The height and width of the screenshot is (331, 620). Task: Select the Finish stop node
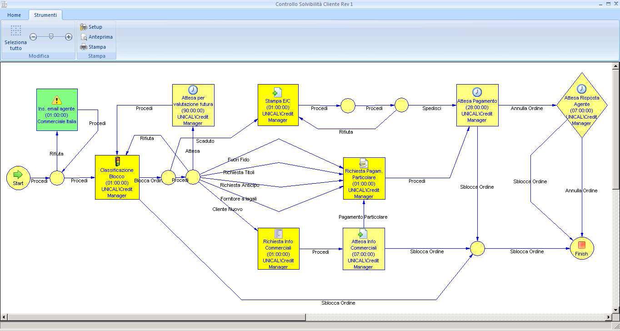click(582, 248)
